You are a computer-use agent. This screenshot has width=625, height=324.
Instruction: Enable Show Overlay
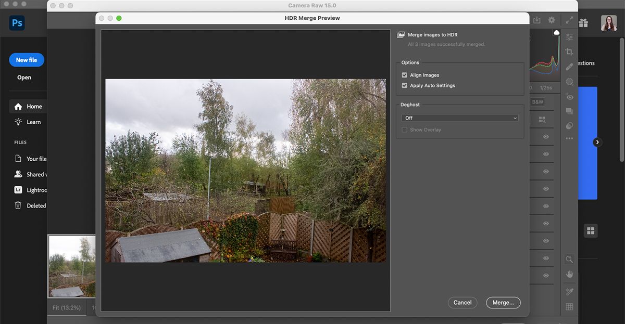(x=405, y=129)
